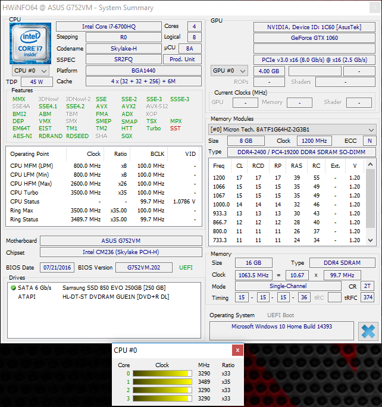Click the blue X close button near Operating System
This screenshot has width=382, height=407.
point(368,331)
